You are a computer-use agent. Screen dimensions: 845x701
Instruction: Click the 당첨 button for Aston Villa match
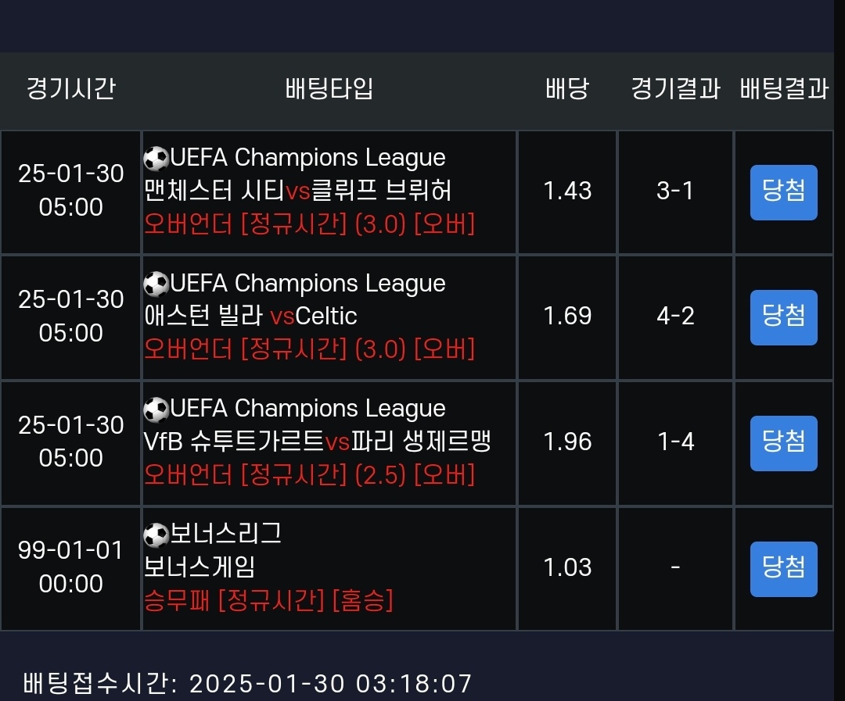pyautogui.click(x=783, y=317)
